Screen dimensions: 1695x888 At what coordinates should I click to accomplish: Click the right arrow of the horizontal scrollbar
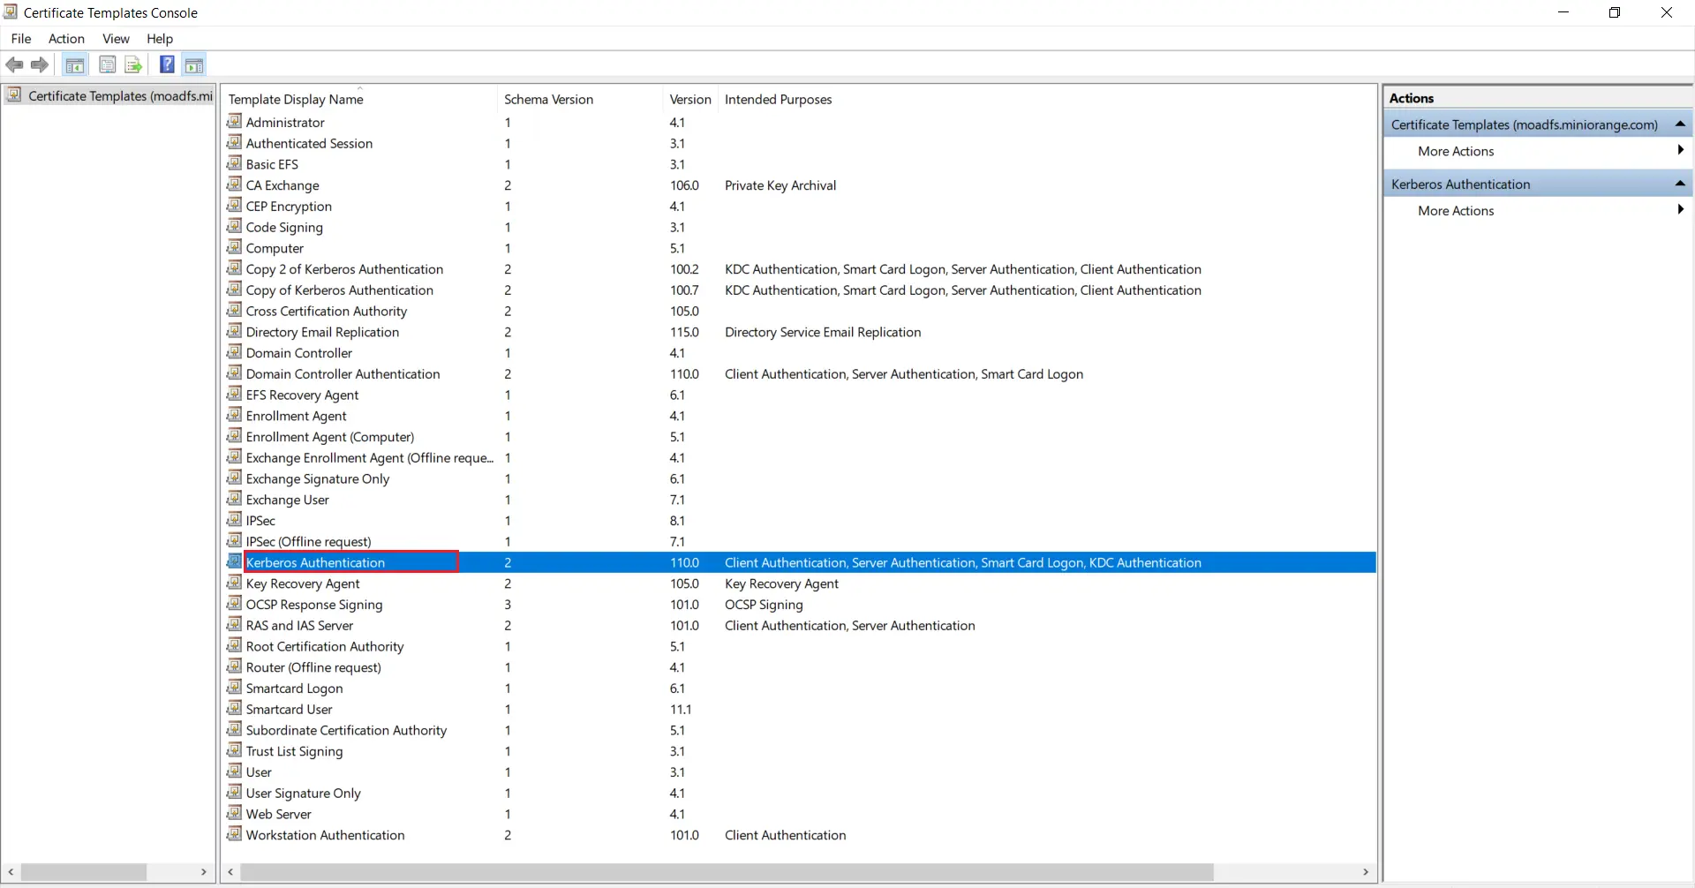pos(1365,872)
